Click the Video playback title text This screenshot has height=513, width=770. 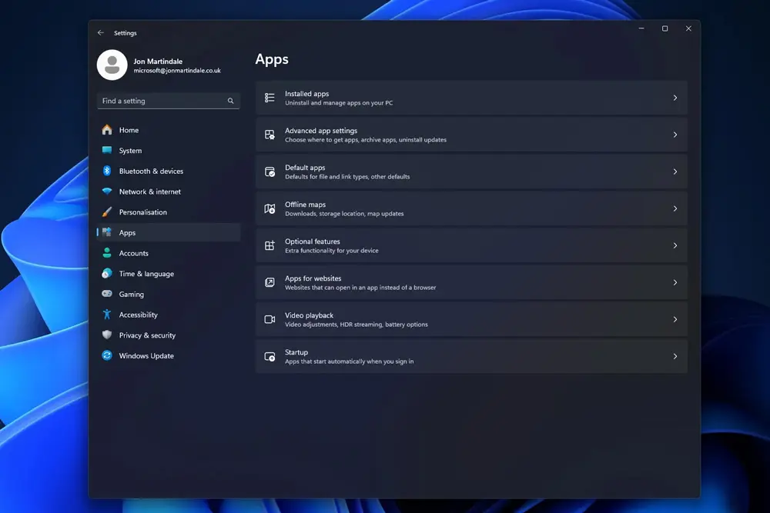(x=309, y=315)
